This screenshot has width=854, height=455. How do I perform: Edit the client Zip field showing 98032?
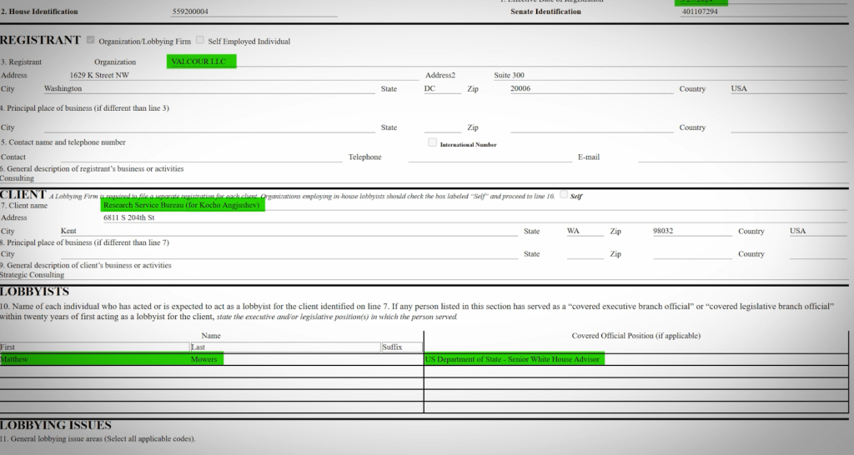pos(691,231)
